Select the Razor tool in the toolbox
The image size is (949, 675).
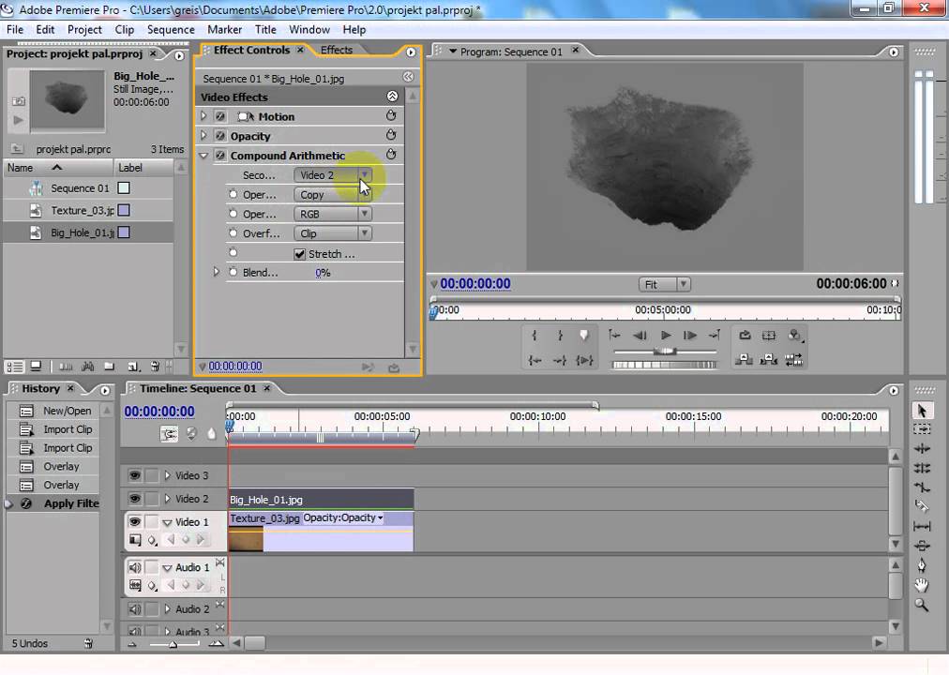(x=922, y=507)
